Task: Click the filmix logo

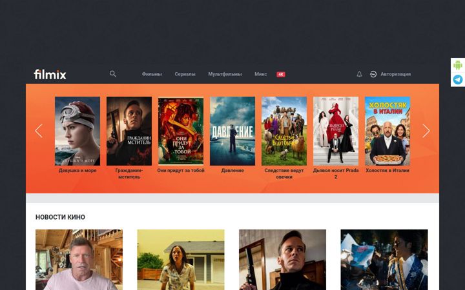Action: [x=50, y=74]
